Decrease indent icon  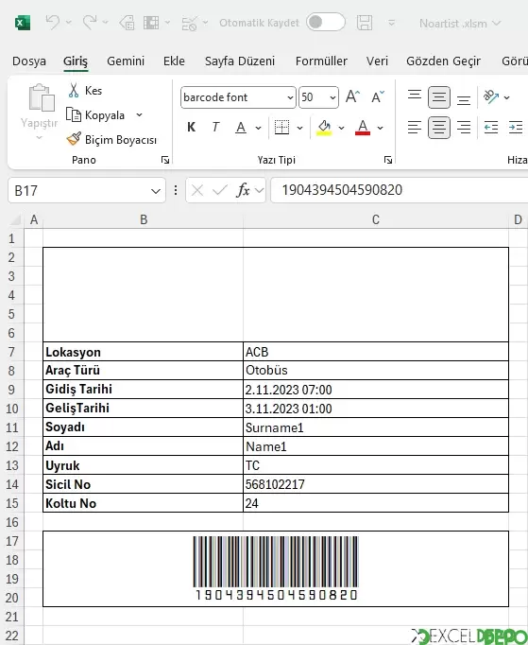[491, 128]
